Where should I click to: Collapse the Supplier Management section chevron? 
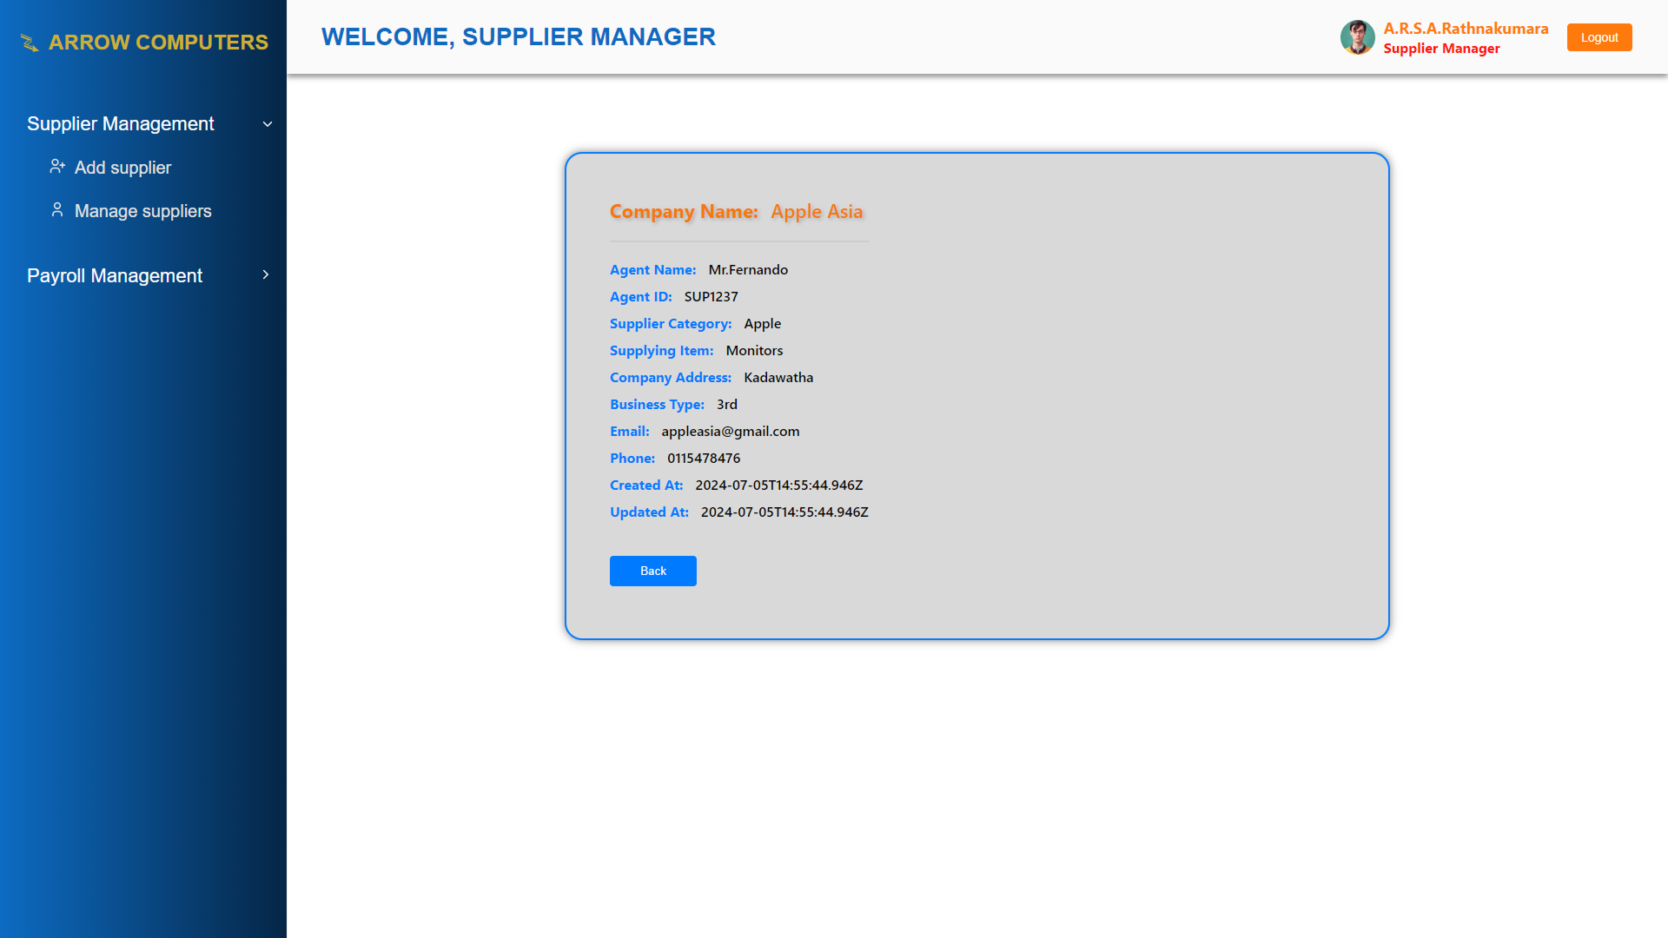(x=267, y=123)
